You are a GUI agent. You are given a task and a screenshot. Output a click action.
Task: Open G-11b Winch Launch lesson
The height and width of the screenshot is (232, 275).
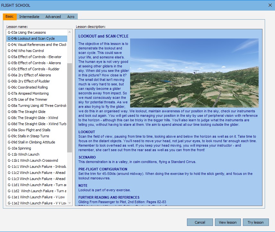(x=24, y=154)
